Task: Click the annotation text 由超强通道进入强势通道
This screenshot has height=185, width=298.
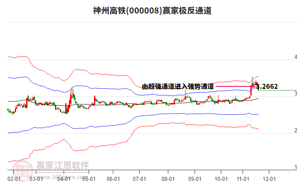Action: pos(178,87)
